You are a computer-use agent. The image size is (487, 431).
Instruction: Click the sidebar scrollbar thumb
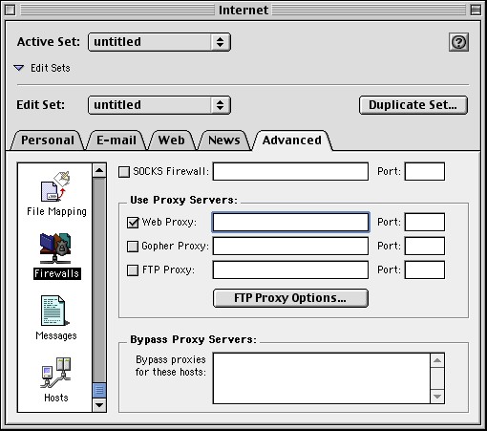pyautogui.click(x=99, y=391)
